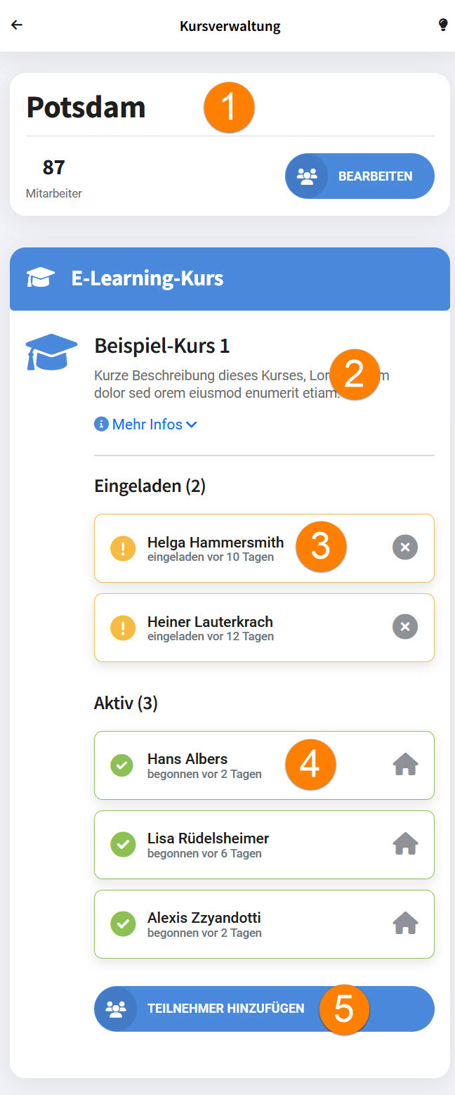Click the E-Learning-Kurs section header

click(x=229, y=279)
